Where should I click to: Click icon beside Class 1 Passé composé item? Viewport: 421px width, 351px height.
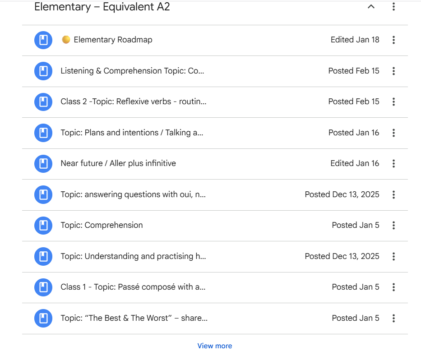tap(43, 287)
